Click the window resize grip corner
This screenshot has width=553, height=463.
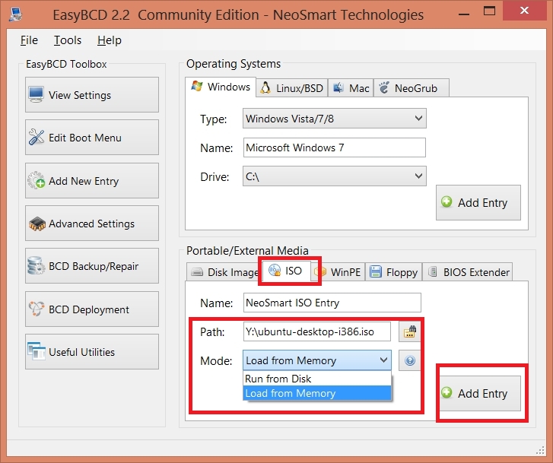[541, 450]
